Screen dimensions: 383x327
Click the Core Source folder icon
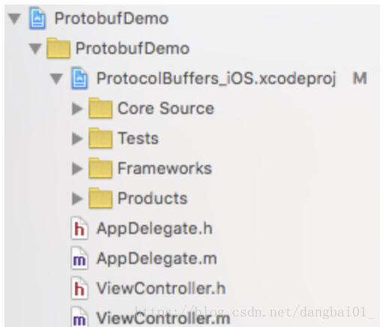pyautogui.click(x=101, y=108)
